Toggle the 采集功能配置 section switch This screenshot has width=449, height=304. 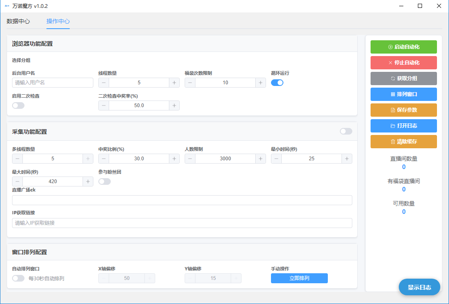click(346, 131)
